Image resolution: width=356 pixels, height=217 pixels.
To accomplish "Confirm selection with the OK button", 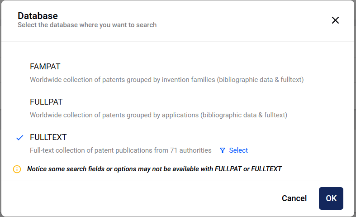I will click(x=331, y=198).
